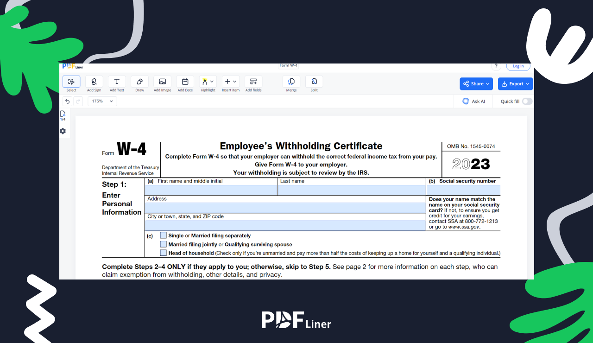Open the zoom level dropdown

(x=102, y=101)
